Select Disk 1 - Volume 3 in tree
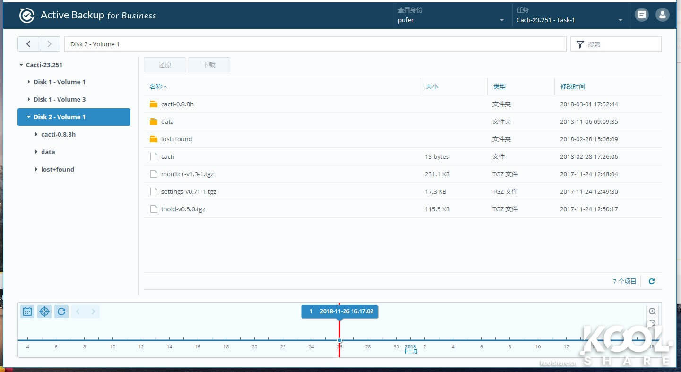 click(x=60, y=99)
